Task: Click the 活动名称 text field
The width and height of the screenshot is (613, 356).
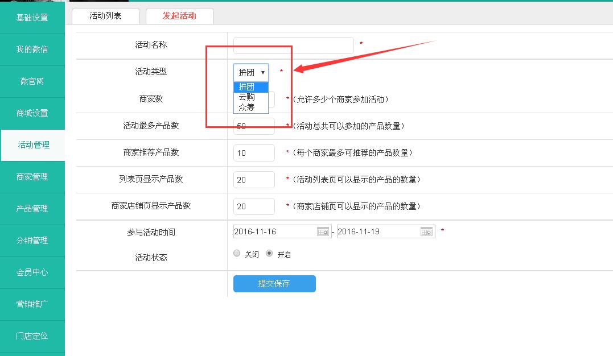Action: (x=293, y=45)
